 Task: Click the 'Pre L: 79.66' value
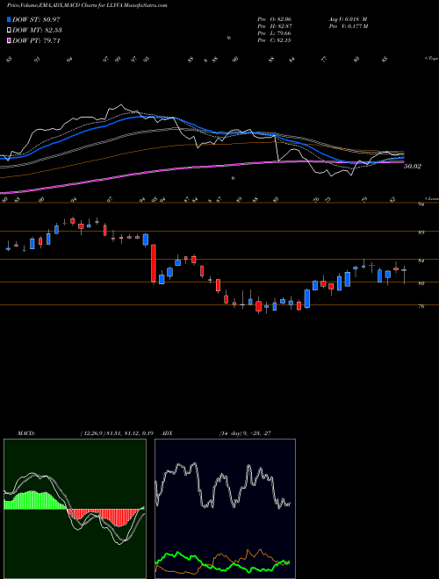[275, 33]
